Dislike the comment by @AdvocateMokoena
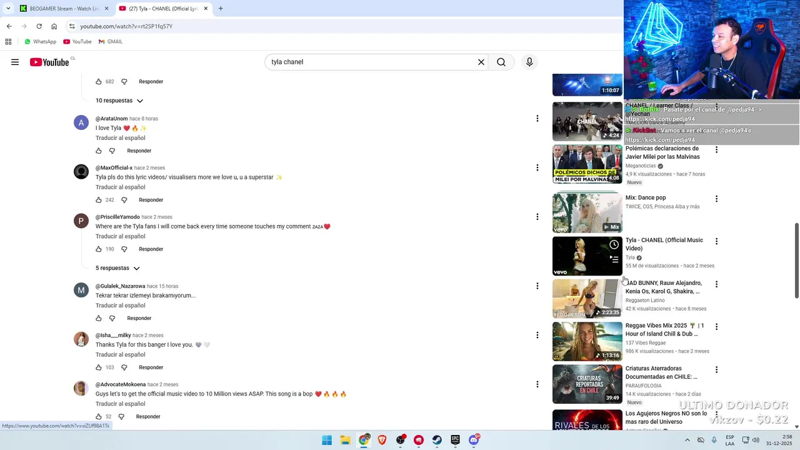Screen dimensions: 800x450 [121, 417]
